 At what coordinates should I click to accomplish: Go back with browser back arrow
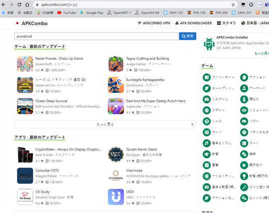coord(3,4)
